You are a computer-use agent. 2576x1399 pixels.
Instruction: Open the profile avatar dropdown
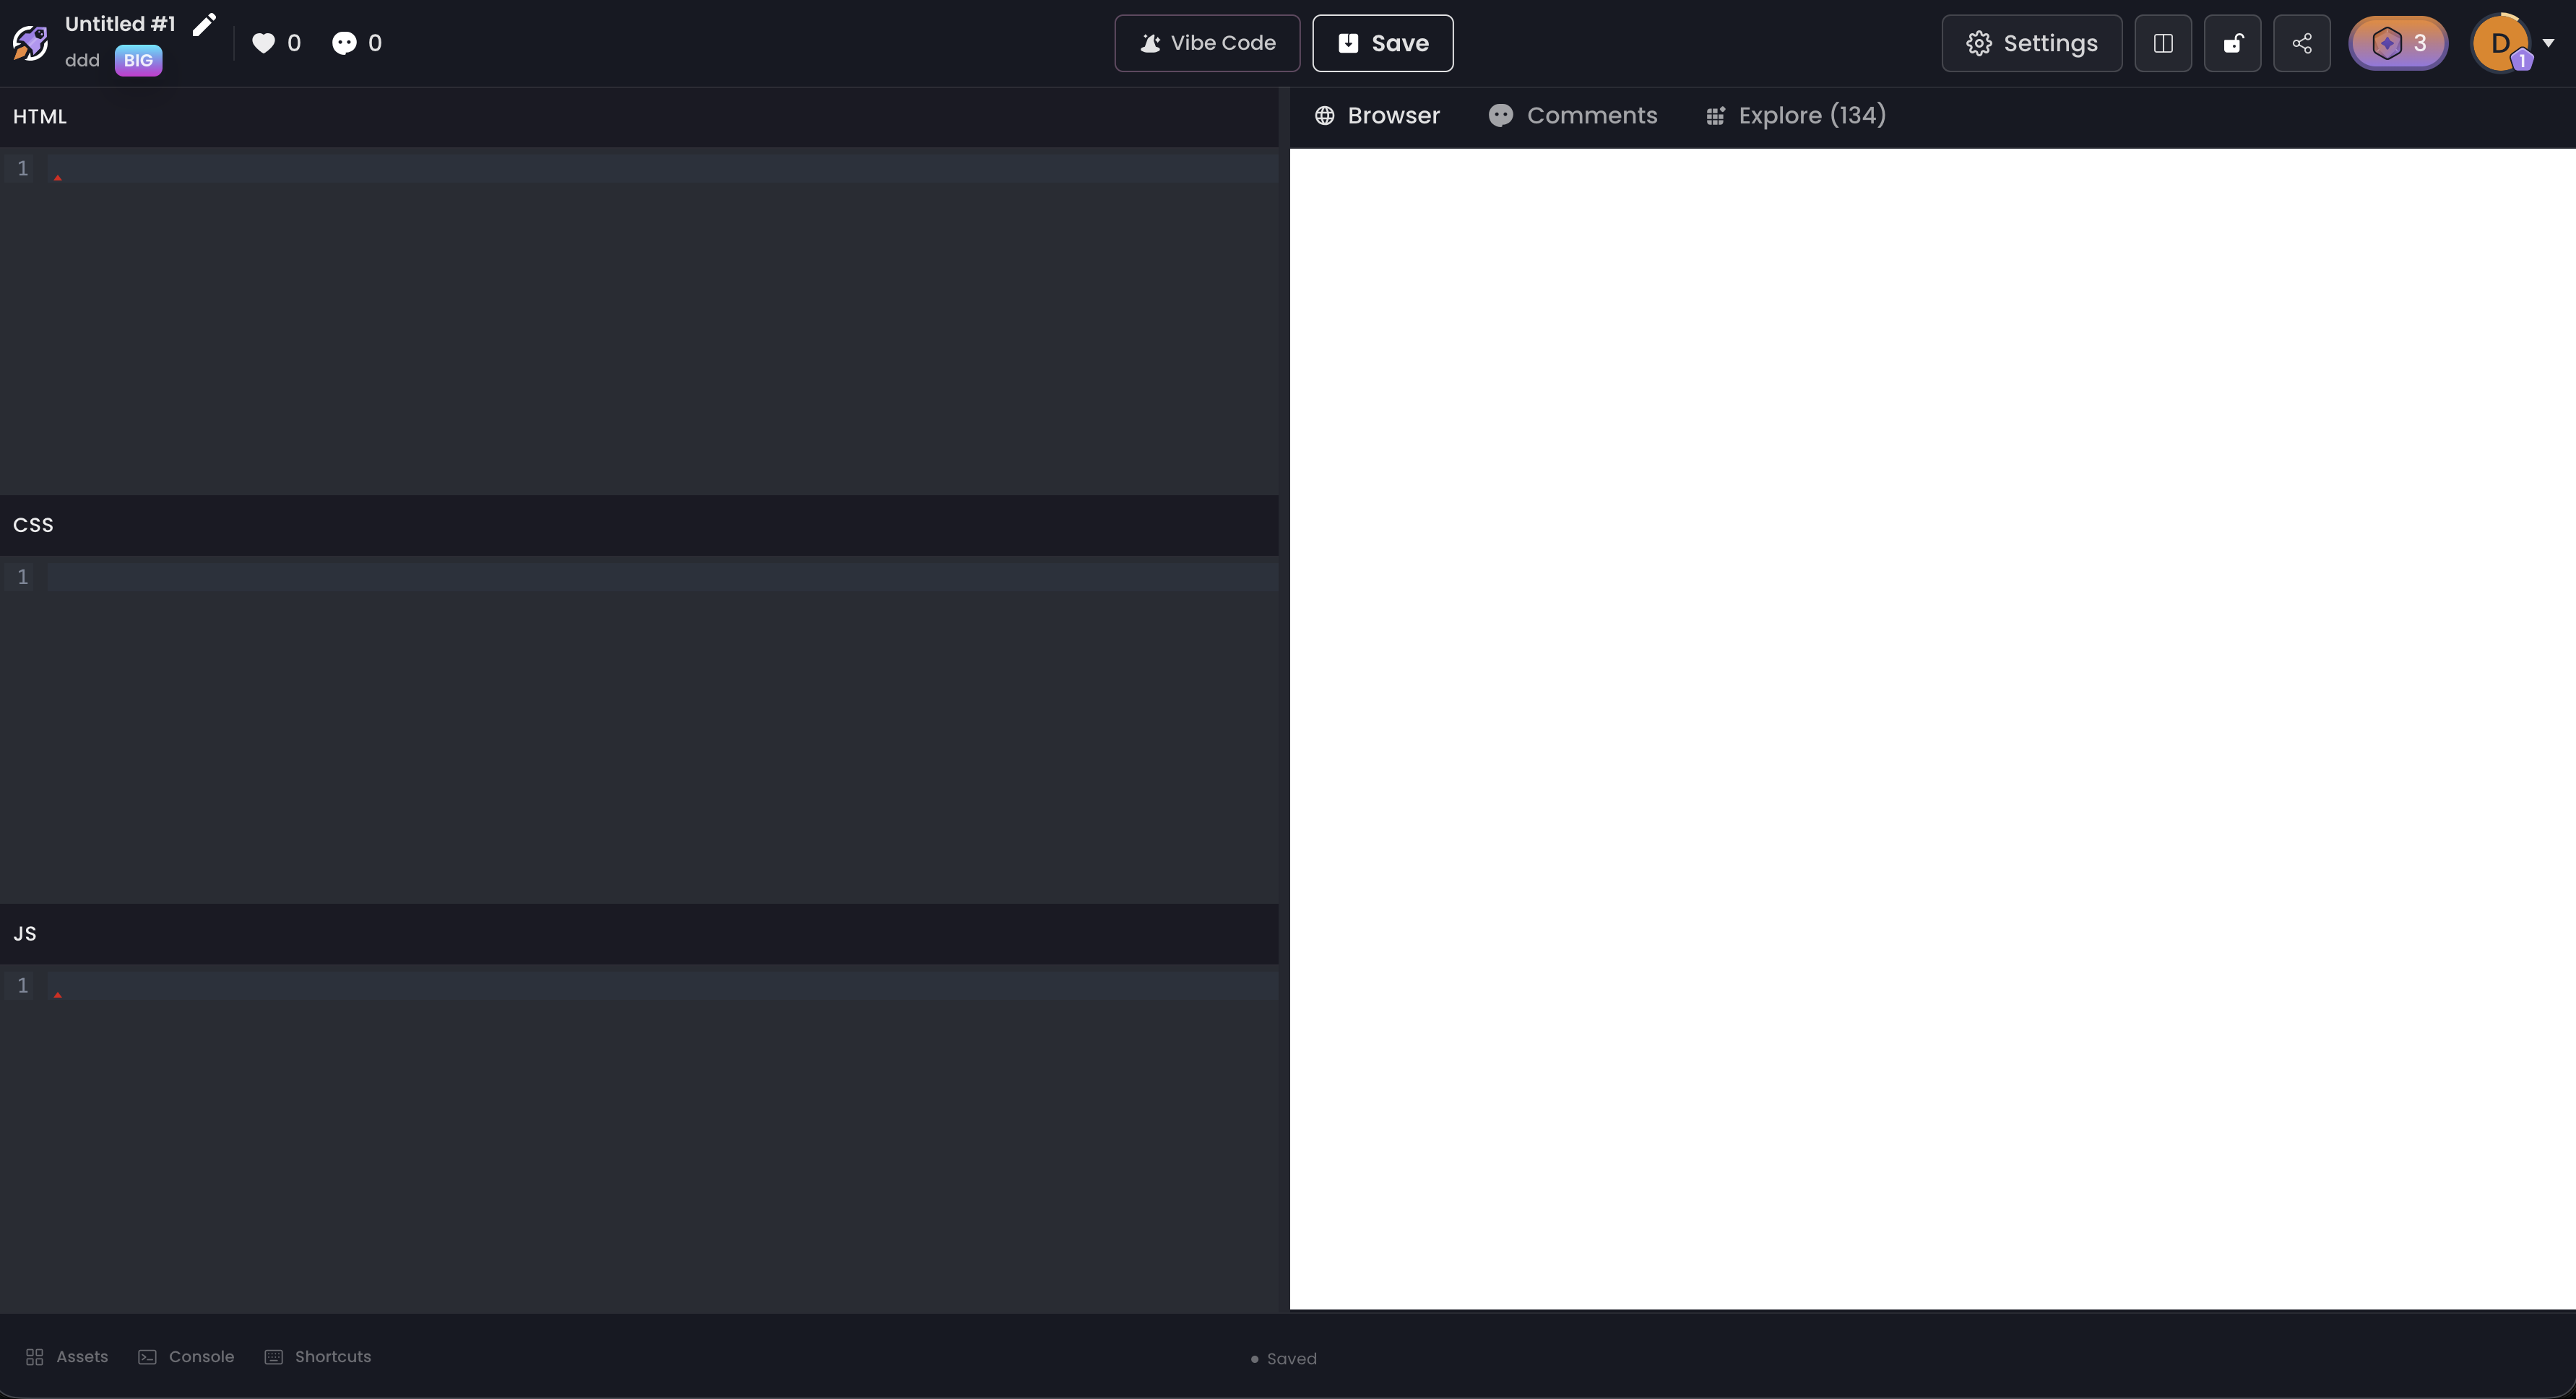(2512, 43)
